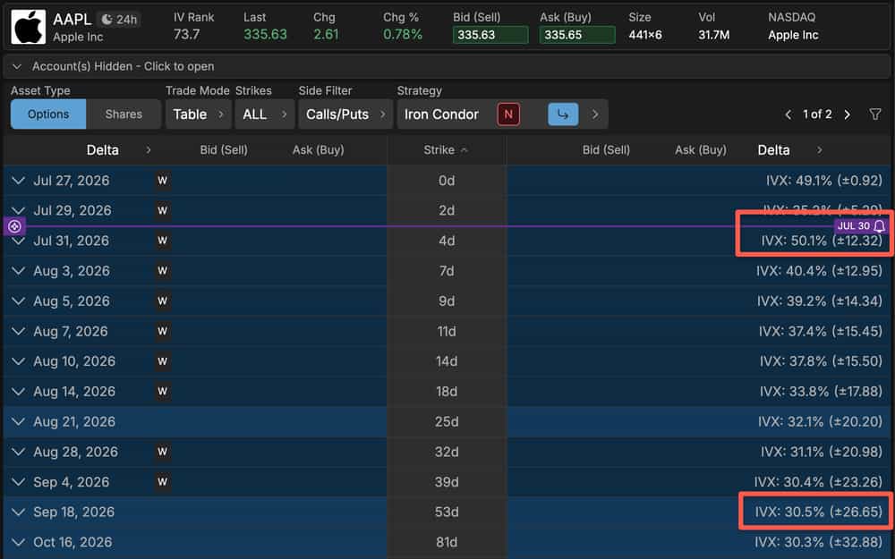Open the filter funnel icon
This screenshot has height=559, width=895.
click(875, 114)
